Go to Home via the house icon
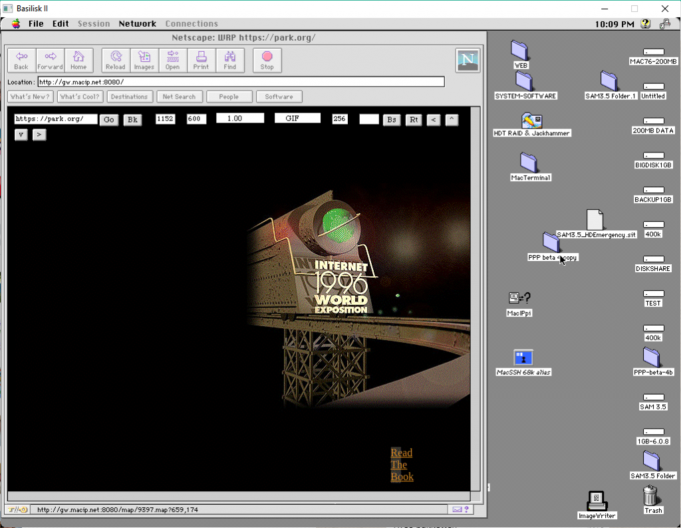The width and height of the screenshot is (681, 528). pyautogui.click(x=78, y=60)
